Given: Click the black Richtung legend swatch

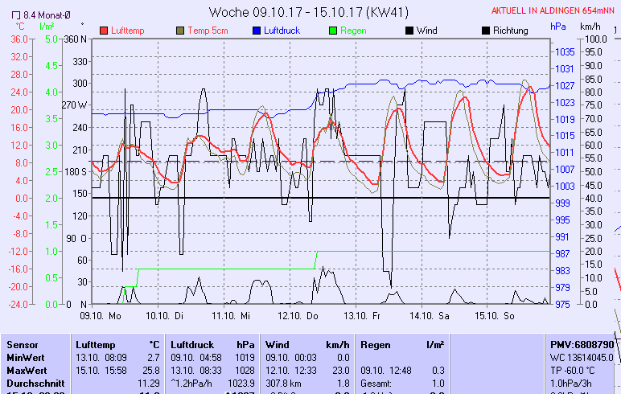Looking at the screenshot, I should click(485, 31).
